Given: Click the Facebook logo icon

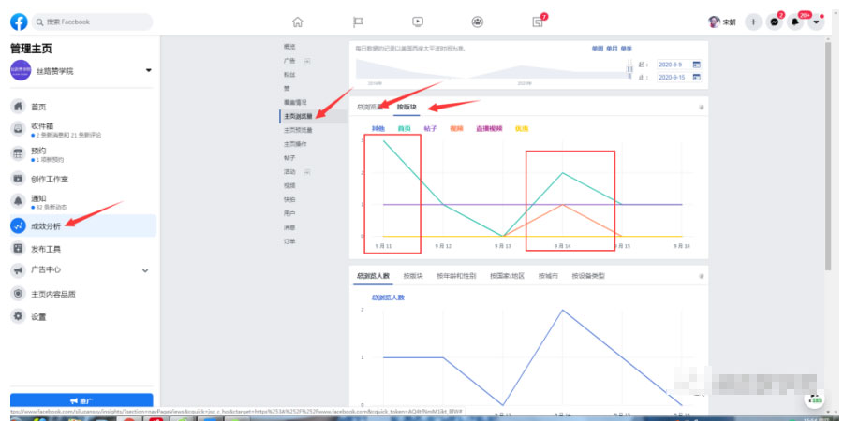Looking at the screenshot, I should coord(18,22).
